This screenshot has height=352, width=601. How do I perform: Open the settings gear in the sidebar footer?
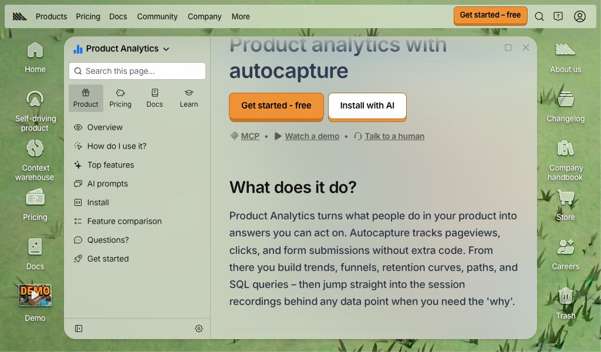coord(199,329)
